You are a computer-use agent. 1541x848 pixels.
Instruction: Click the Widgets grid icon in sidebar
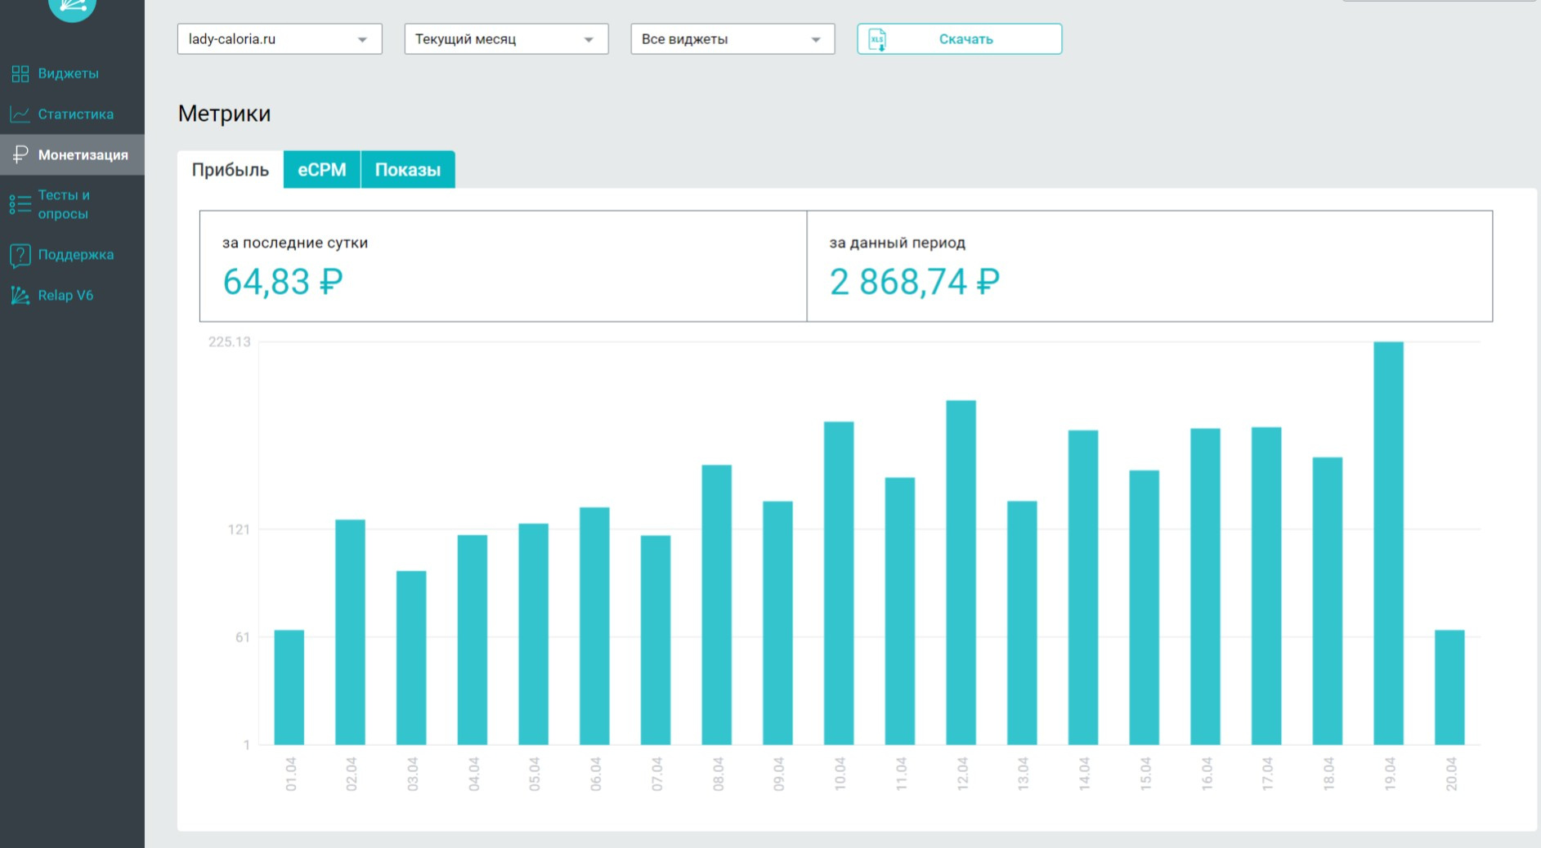(20, 74)
